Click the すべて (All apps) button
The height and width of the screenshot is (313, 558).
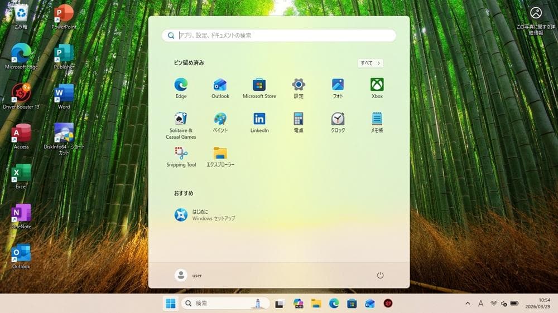[x=370, y=63]
